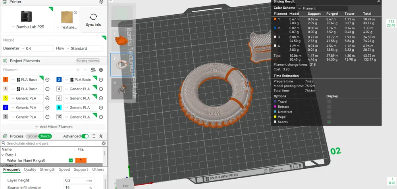Open filament 10 Generic PLA dropdown
This screenshot has height=189, width=397.
(80, 117)
